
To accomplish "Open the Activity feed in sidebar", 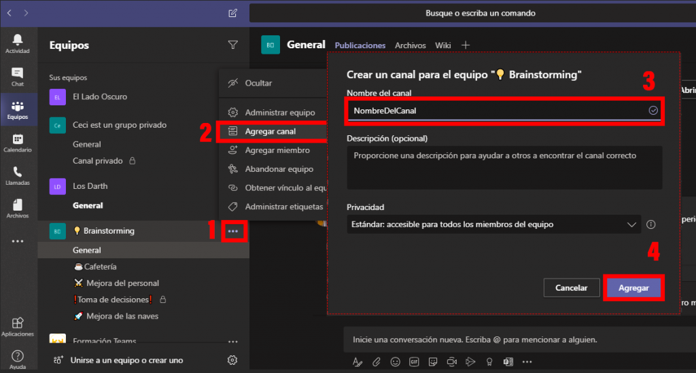I will [17, 43].
